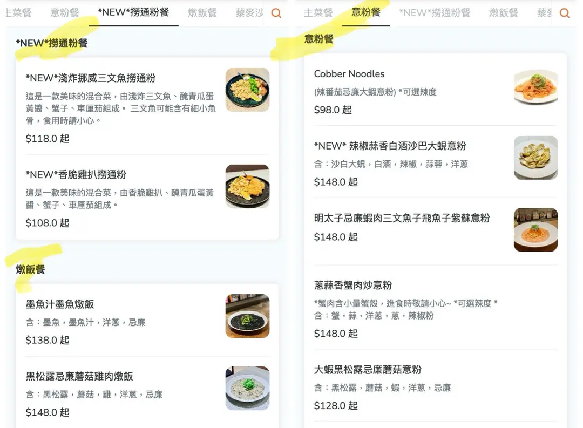Select 燉飯餐 tab in left panel
Screen dimensions: 583x428
202,12
